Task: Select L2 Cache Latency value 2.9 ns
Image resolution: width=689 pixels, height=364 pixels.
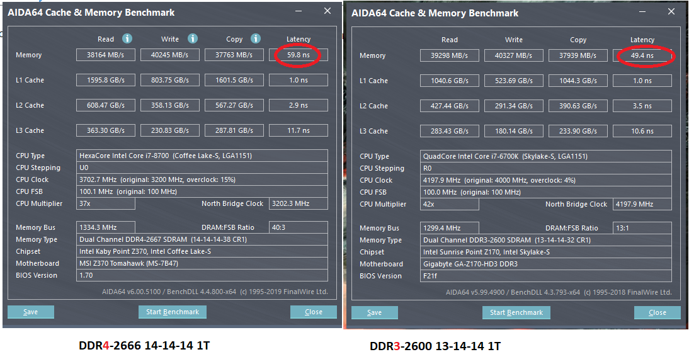Action: tap(299, 105)
